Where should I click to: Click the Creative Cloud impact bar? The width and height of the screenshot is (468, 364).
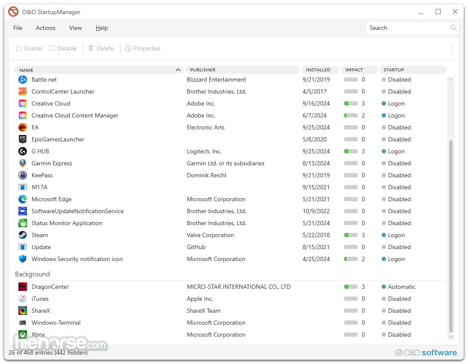351,103
